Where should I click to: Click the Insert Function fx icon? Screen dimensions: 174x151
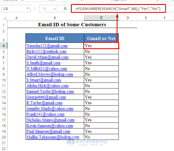click(x=65, y=9)
